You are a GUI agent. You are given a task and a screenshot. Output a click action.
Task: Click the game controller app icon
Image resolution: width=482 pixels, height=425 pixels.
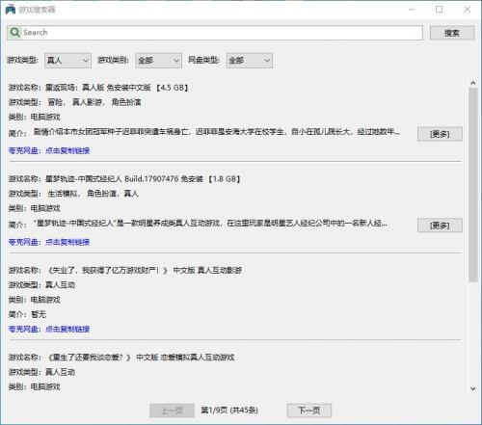click(11, 10)
